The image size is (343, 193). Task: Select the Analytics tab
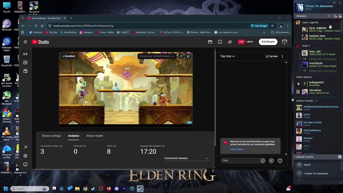click(73, 136)
